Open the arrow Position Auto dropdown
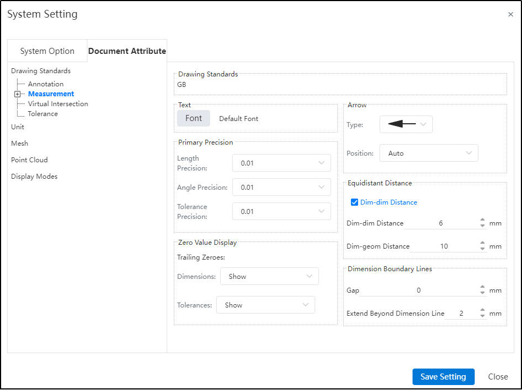Image resolution: width=522 pixels, height=390 pixels. tap(429, 153)
